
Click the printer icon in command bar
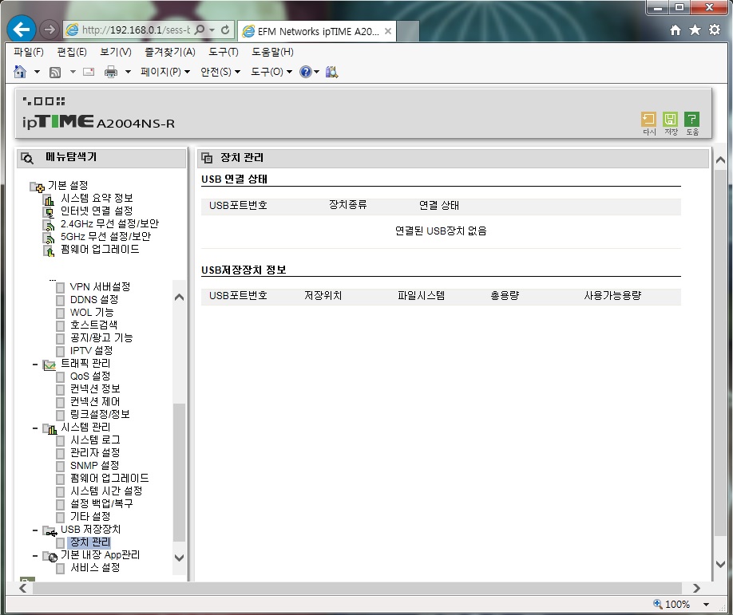click(111, 72)
